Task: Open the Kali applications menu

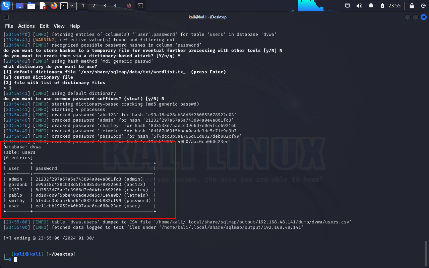Action: pos(6,5)
